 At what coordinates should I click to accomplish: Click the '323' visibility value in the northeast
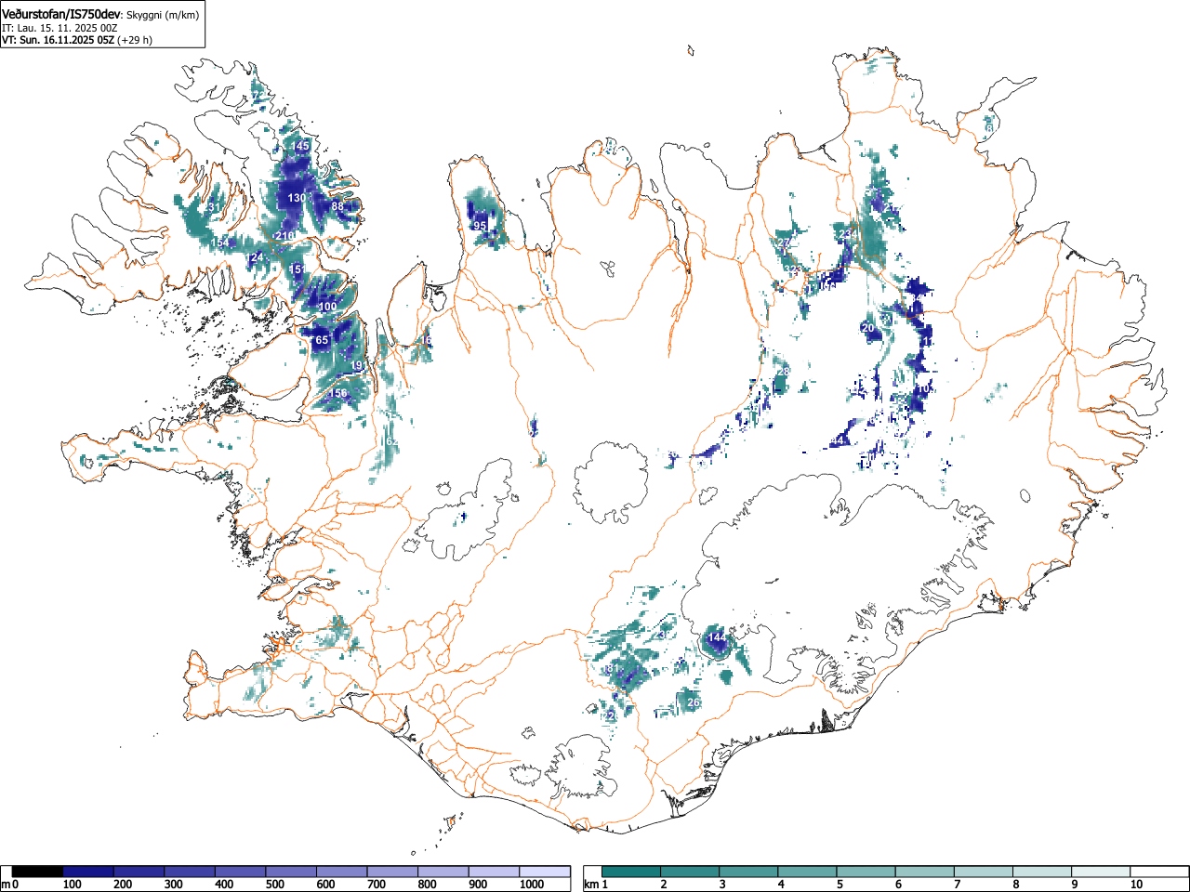point(792,270)
